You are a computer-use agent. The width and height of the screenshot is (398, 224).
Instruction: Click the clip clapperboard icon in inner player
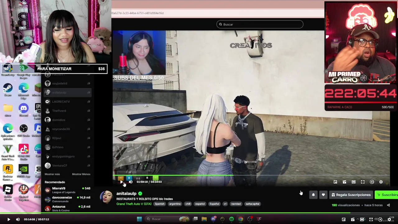pos(344,182)
